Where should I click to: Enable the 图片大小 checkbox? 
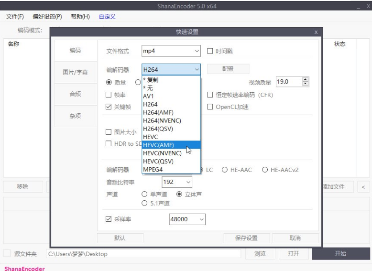pos(109,132)
